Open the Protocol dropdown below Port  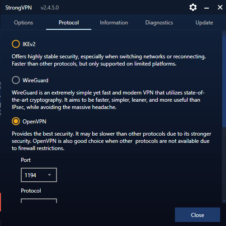coord(39,201)
